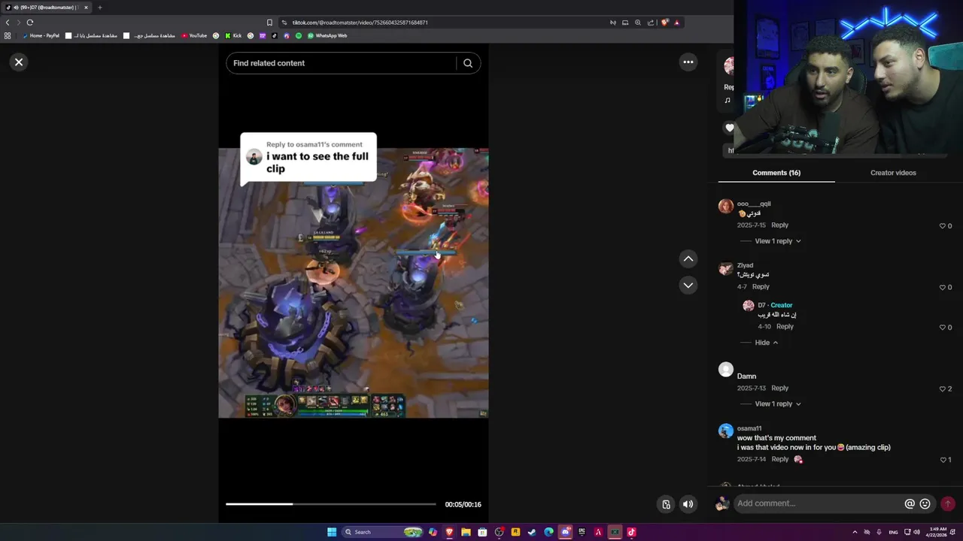963x541 pixels.
Task: Seek the video progress bar
Action: (x=330, y=504)
